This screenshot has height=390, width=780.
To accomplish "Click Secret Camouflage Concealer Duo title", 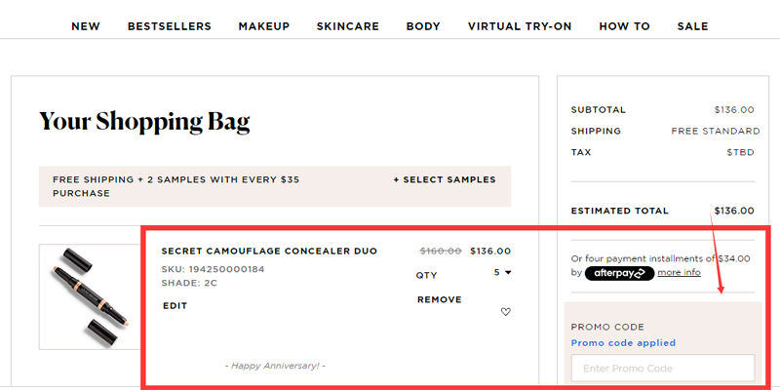I will click(x=269, y=252).
